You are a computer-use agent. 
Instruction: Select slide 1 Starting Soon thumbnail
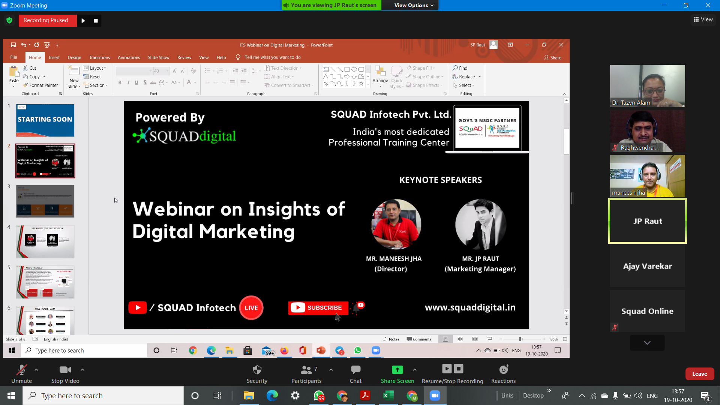pyautogui.click(x=45, y=120)
